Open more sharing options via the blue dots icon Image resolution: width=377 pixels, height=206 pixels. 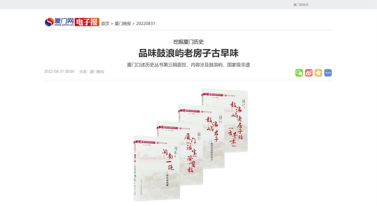(x=328, y=73)
